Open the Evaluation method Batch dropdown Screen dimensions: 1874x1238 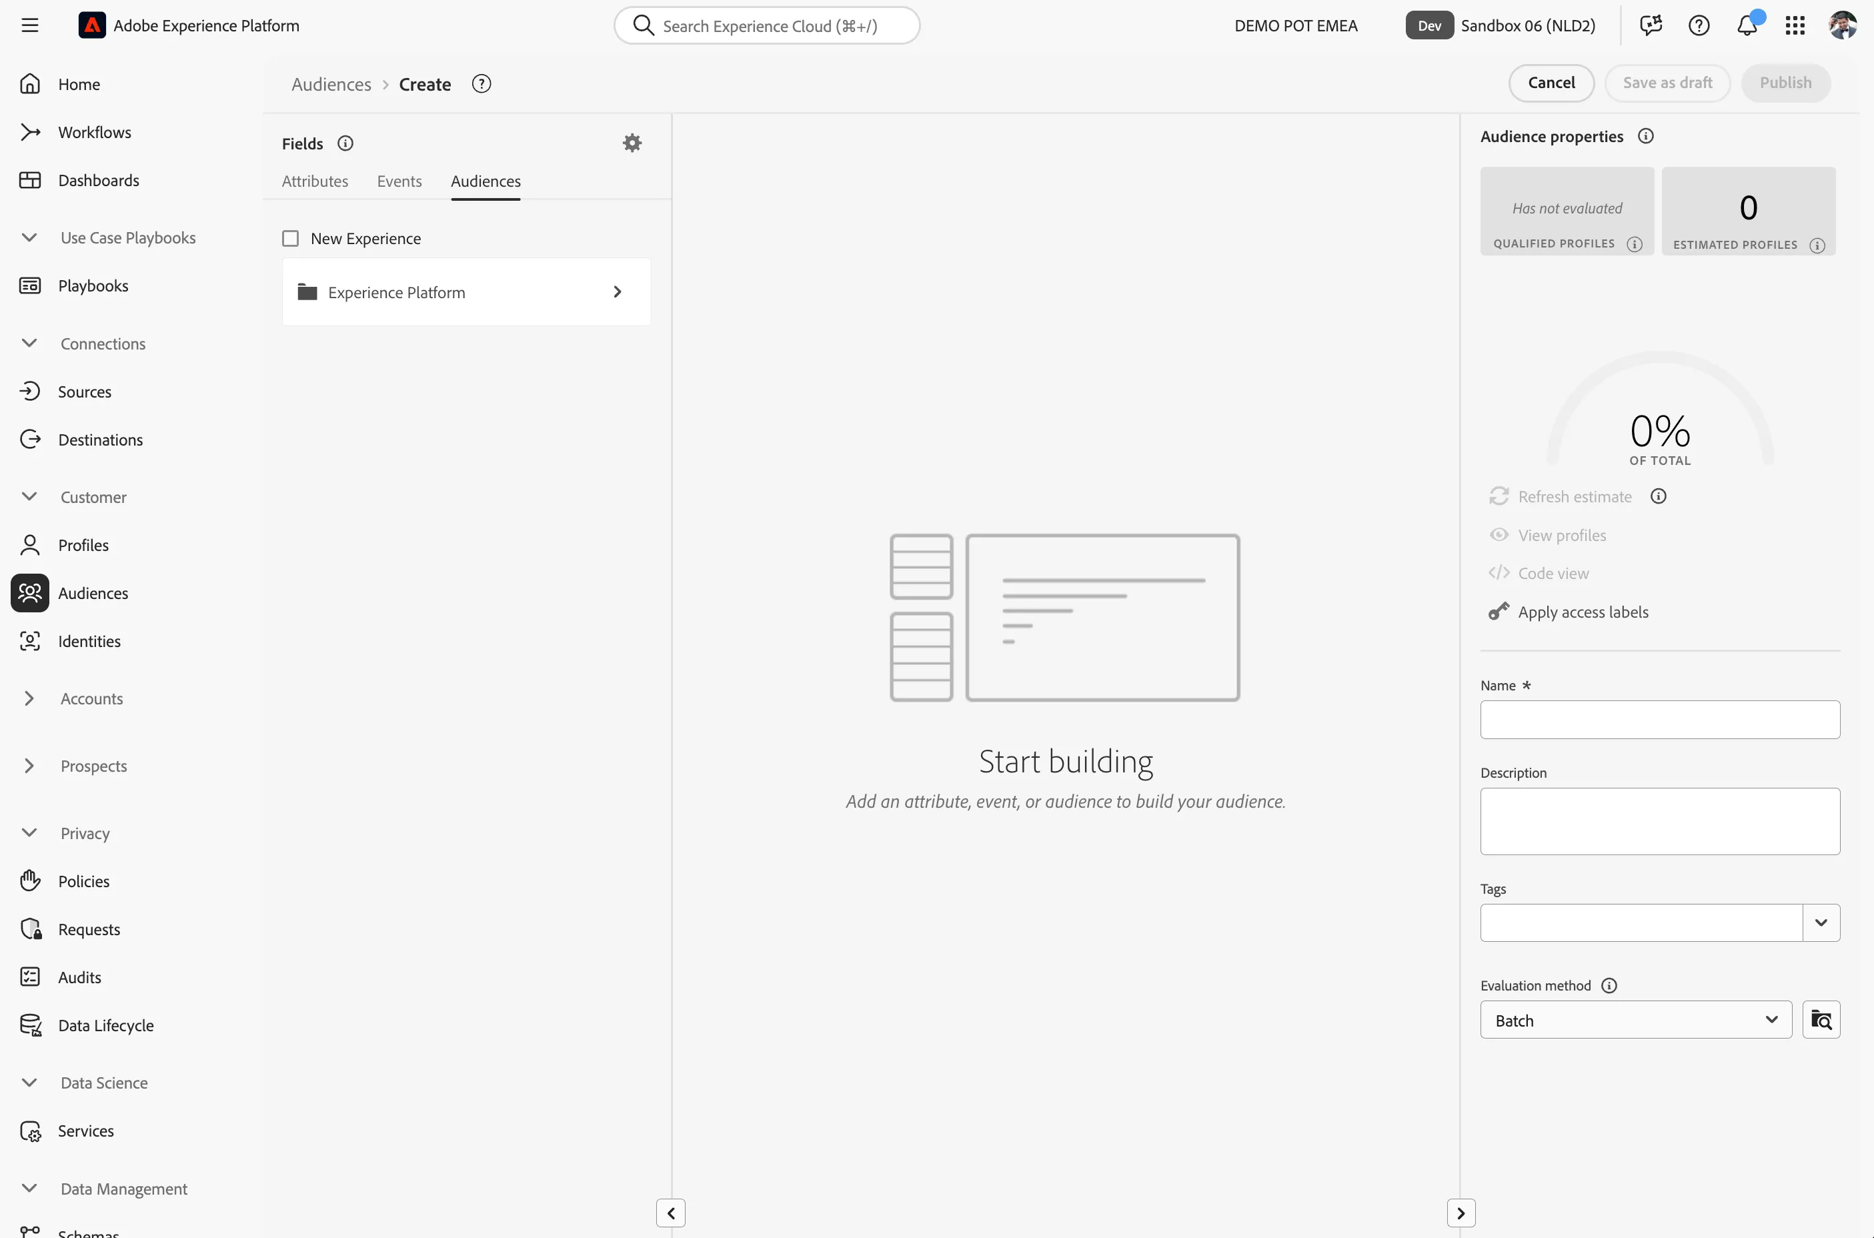point(1637,1020)
